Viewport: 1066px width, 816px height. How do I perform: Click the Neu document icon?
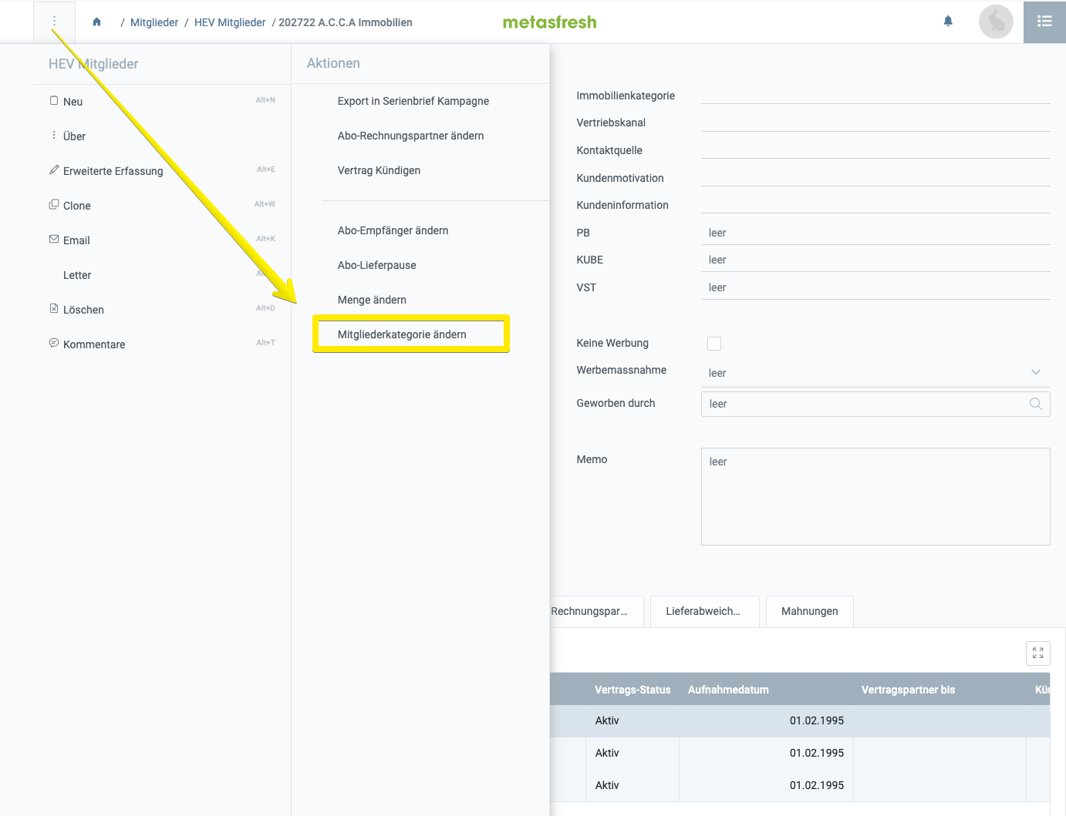[54, 101]
